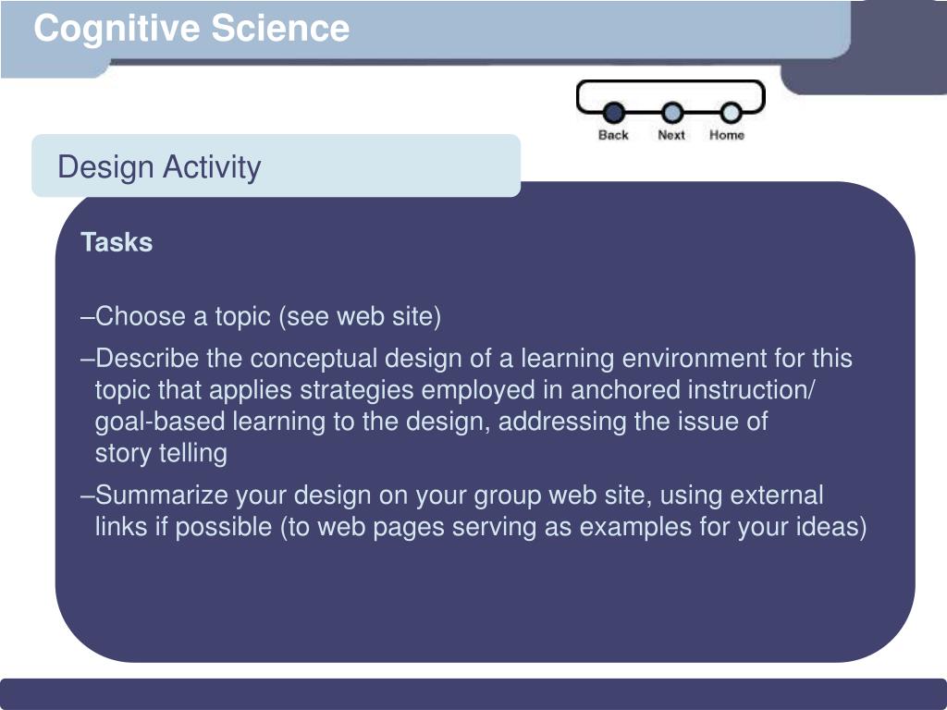Image resolution: width=947 pixels, height=710 pixels.
Task: Click the Back label text
Action: point(613,135)
